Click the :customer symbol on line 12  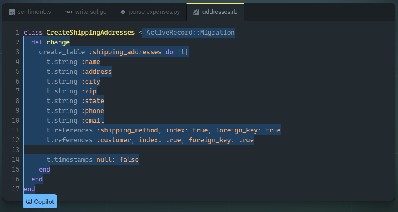pos(114,140)
